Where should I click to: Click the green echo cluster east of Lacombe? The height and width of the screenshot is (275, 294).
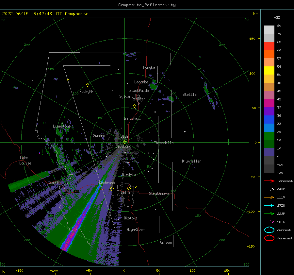tap(153, 87)
